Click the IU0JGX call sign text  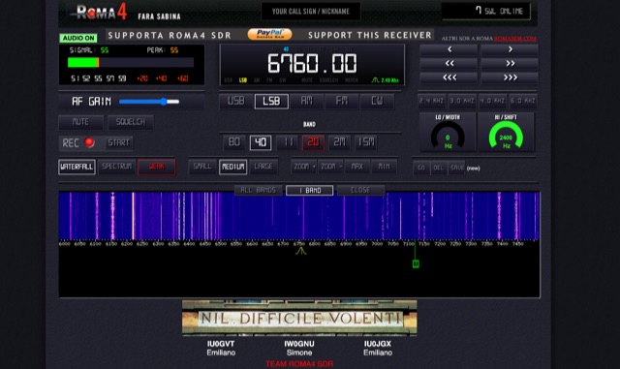378,344
